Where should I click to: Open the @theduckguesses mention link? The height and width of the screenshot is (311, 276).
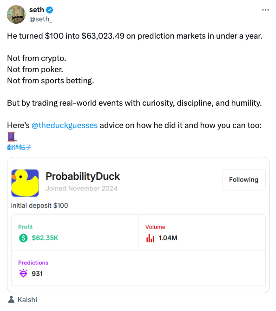[x=65, y=125]
